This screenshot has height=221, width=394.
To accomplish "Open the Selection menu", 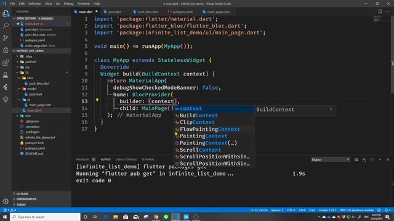I will pos(34,4).
